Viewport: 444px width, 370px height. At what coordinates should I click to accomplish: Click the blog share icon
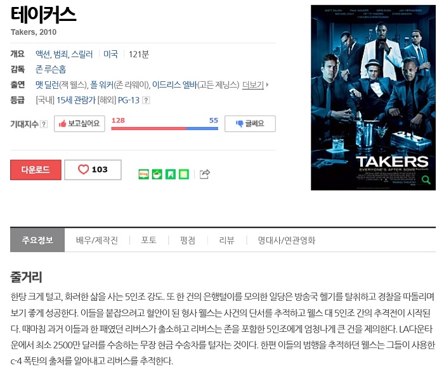tap(144, 175)
